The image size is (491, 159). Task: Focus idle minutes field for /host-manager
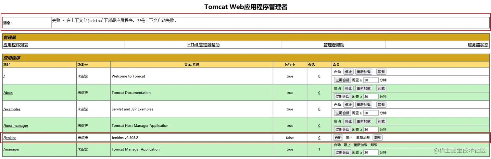point(371,129)
